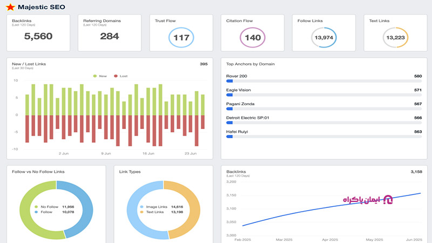The width and height of the screenshot is (432, 243).
Task: Select the Referring Domains 284 value
Action: [x=110, y=36]
